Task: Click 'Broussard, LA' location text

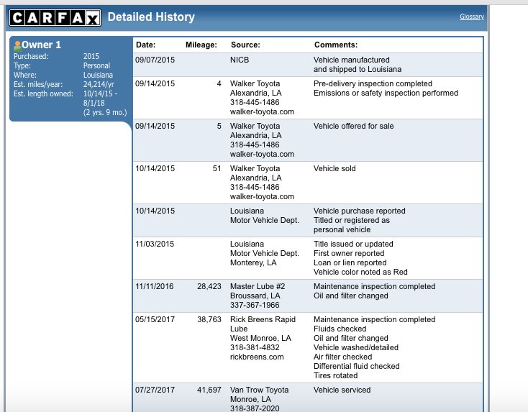Action: (255, 296)
